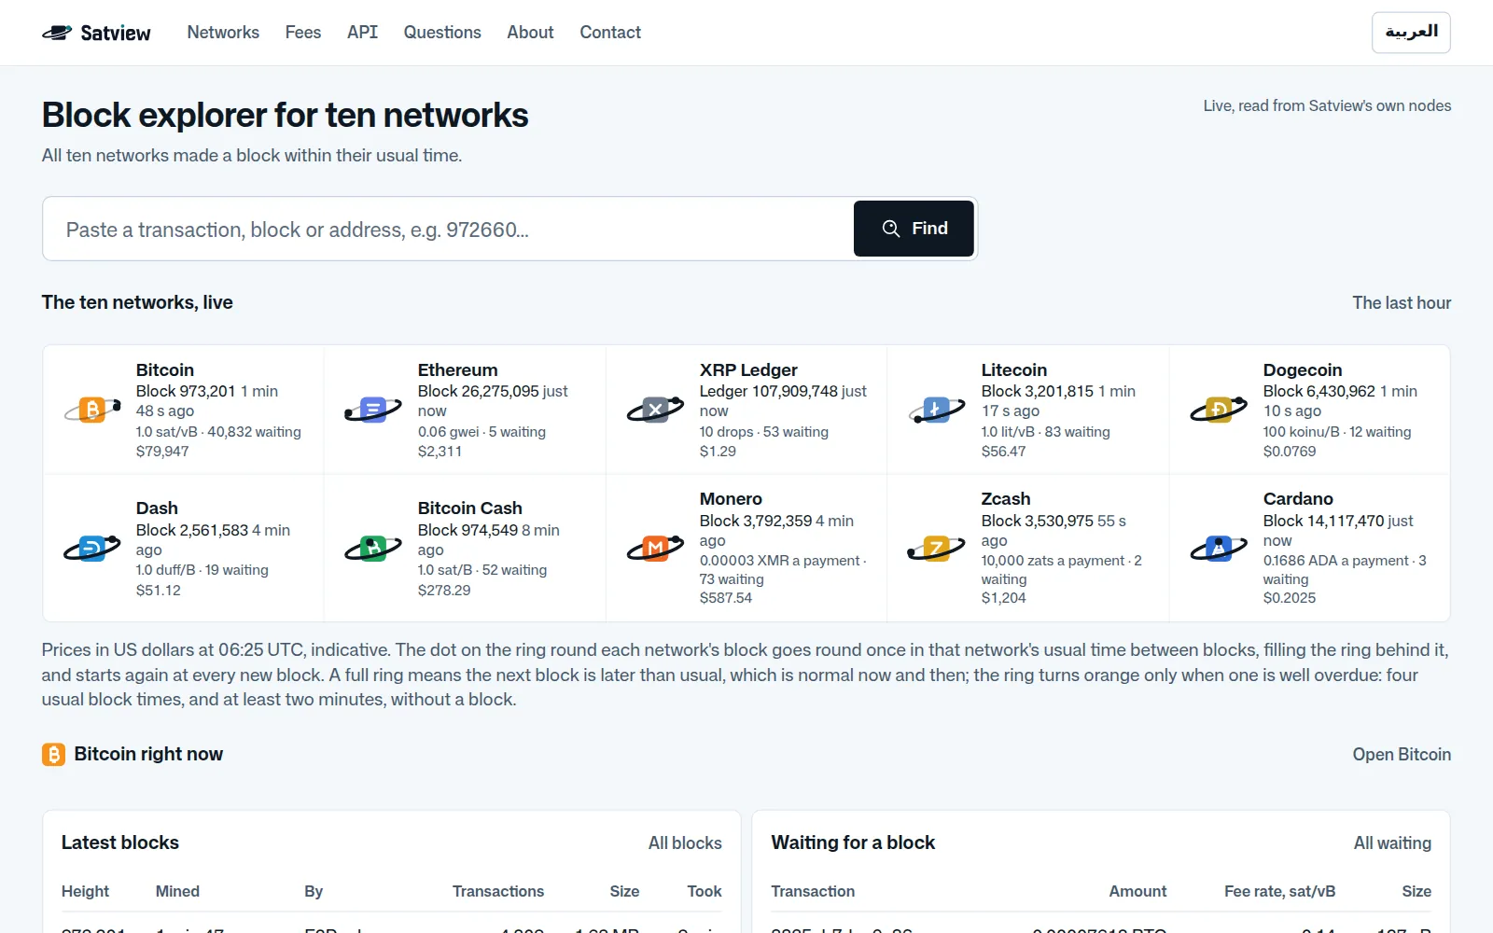Click Dogecoin price $0.0769
This screenshot has width=1493, height=933.
click(1290, 452)
